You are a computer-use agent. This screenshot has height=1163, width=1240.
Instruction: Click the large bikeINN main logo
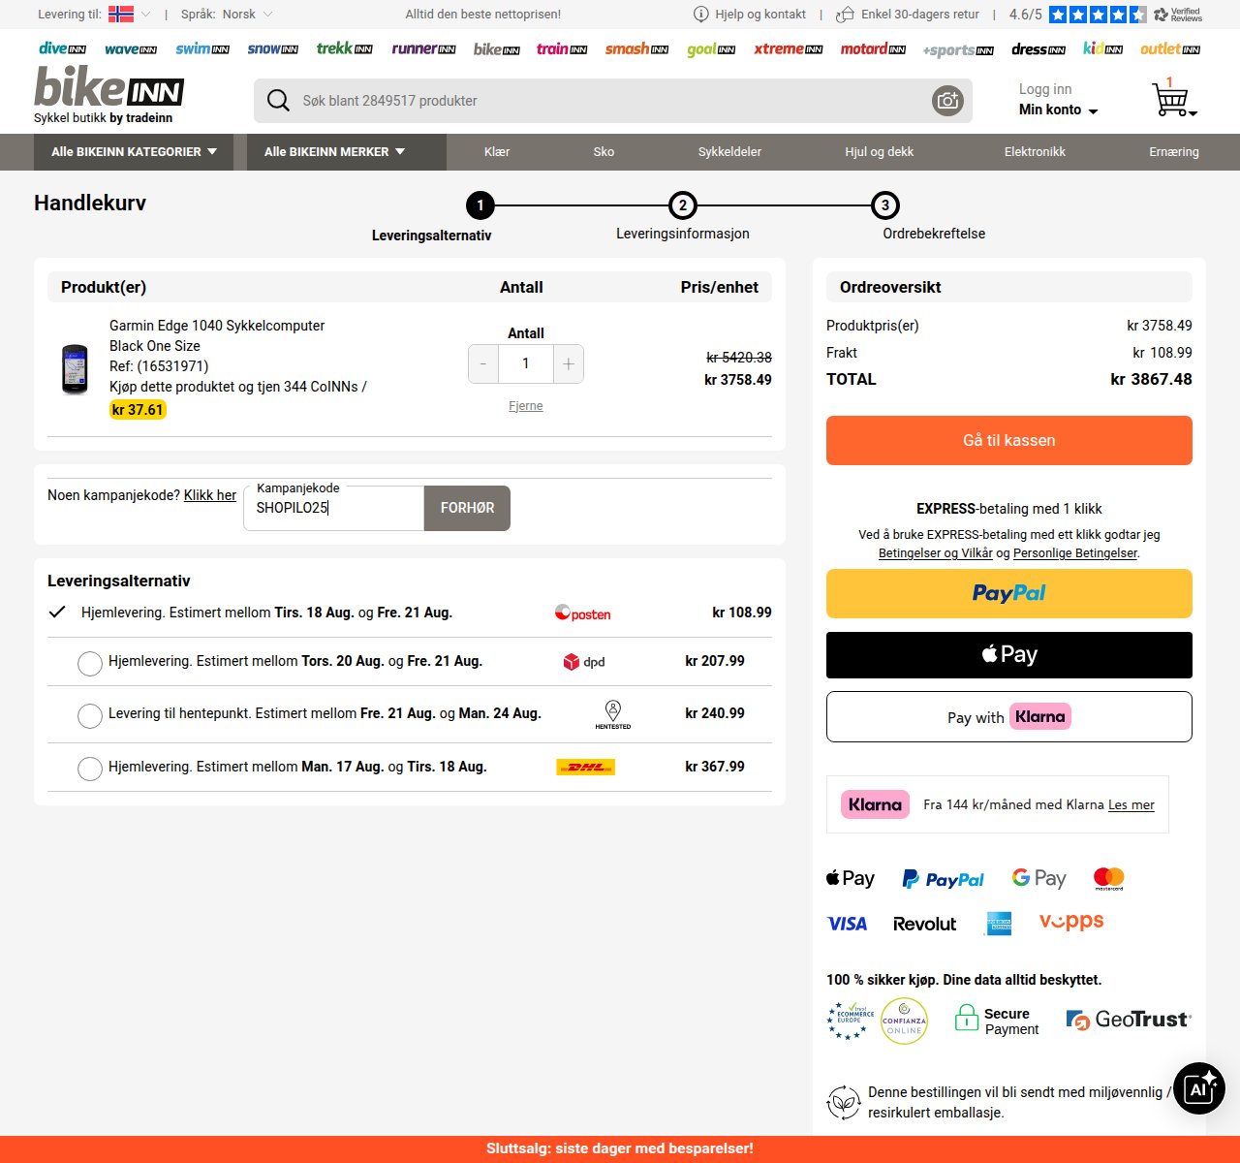pyautogui.click(x=108, y=87)
